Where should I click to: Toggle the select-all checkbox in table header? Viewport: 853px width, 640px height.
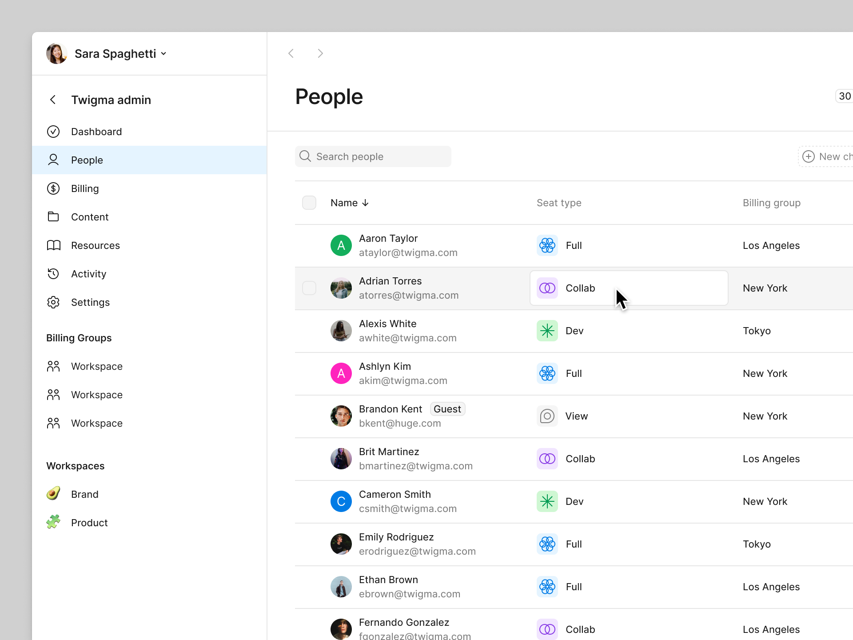pyautogui.click(x=310, y=203)
